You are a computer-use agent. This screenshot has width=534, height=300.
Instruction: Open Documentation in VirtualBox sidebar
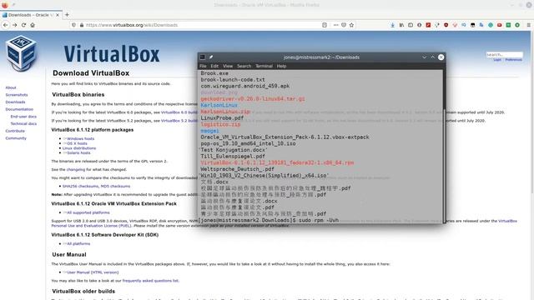point(19,109)
